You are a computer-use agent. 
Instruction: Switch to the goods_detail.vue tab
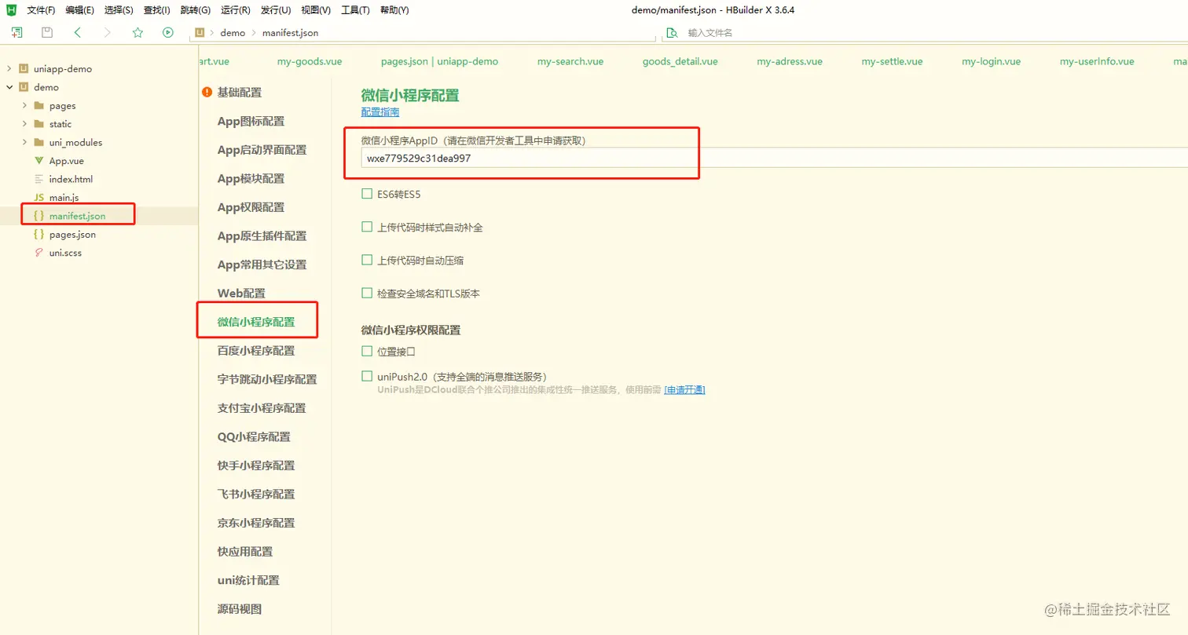click(x=680, y=61)
